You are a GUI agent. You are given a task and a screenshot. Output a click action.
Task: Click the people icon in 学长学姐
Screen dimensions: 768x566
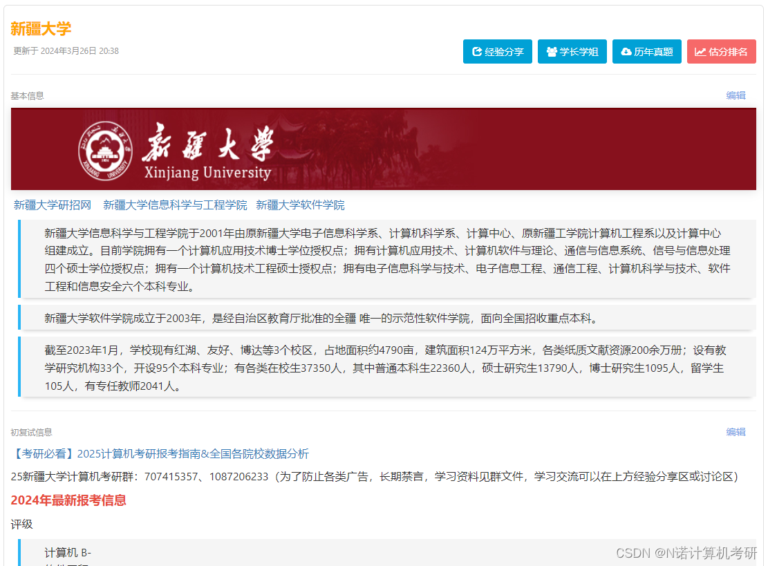coord(552,51)
